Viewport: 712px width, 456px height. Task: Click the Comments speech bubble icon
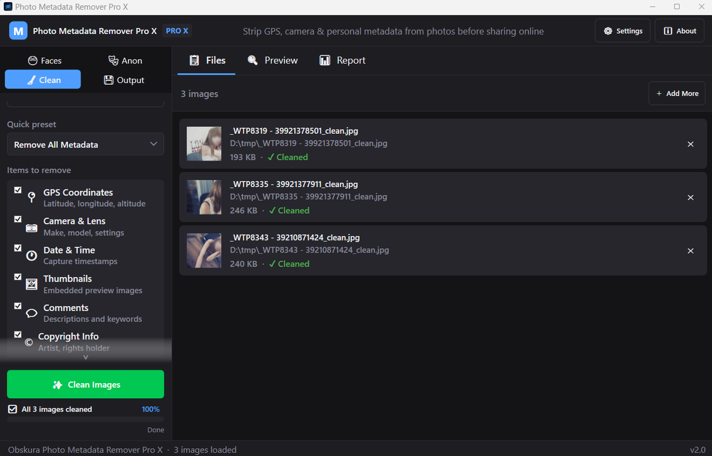(32, 313)
